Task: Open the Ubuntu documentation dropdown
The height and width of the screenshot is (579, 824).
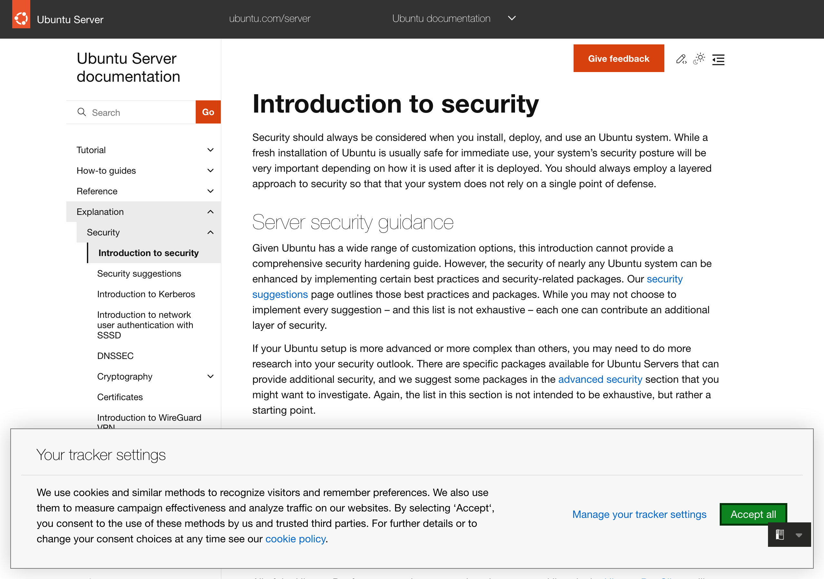Action: point(454,18)
